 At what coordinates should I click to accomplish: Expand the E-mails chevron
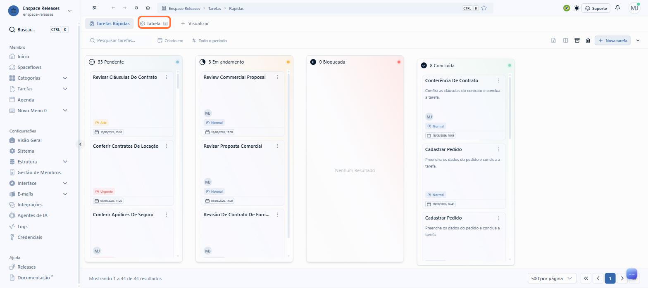tap(65, 194)
